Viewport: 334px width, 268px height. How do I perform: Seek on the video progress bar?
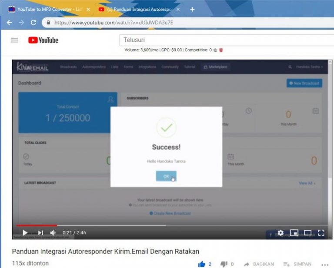(172, 225)
